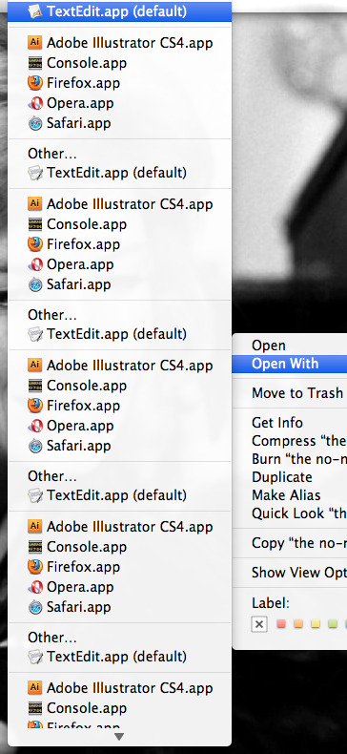This screenshot has width=347, height=754.
Task: Click the topmost 'Other...' menu entry
Action: (x=52, y=154)
